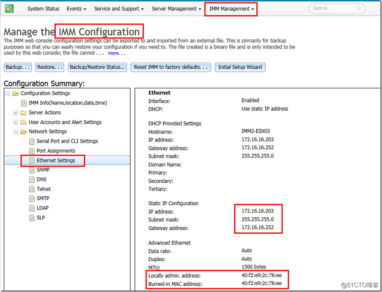This screenshot has height=292, width=382.
Task: Click the SNMP document icon
Action: point(32,170)
